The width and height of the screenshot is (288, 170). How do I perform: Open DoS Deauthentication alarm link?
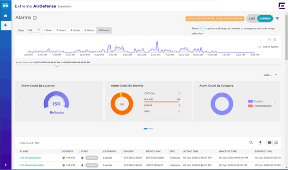[32, 165]
